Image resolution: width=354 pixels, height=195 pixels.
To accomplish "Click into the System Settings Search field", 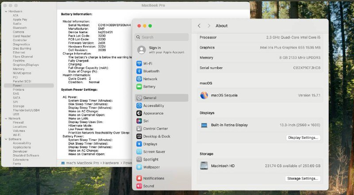I will pos(162,37).
